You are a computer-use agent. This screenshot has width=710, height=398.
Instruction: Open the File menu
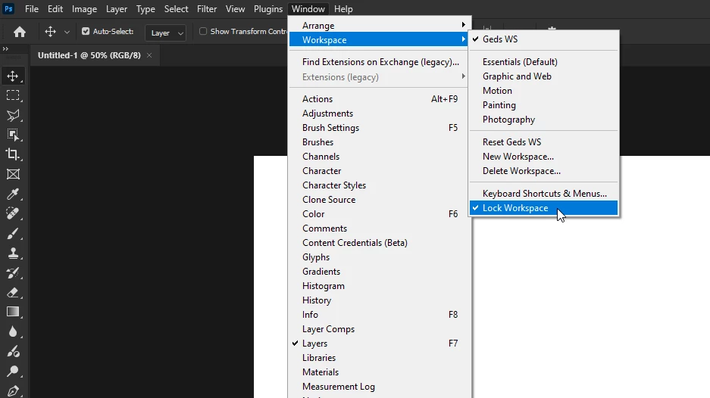[x=32, y=9]
